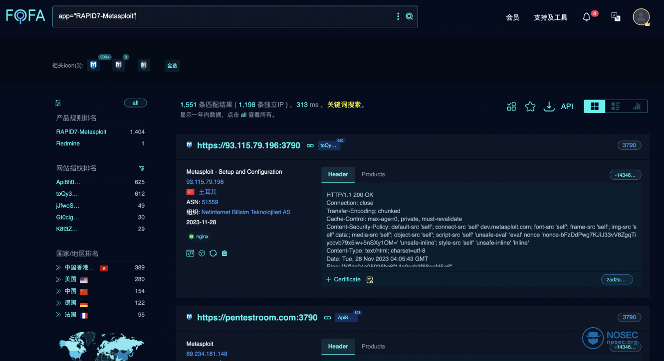The width and height of the screenshot is (664, 361).
Task: Open the notifications bell
Action: (x=587, y=17)
